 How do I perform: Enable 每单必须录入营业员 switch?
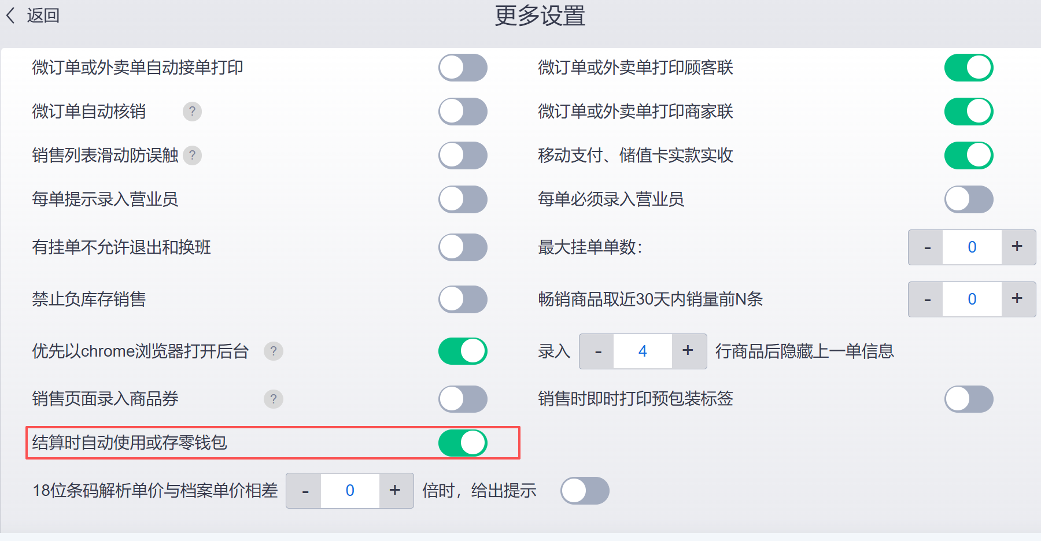pos(969,199)
